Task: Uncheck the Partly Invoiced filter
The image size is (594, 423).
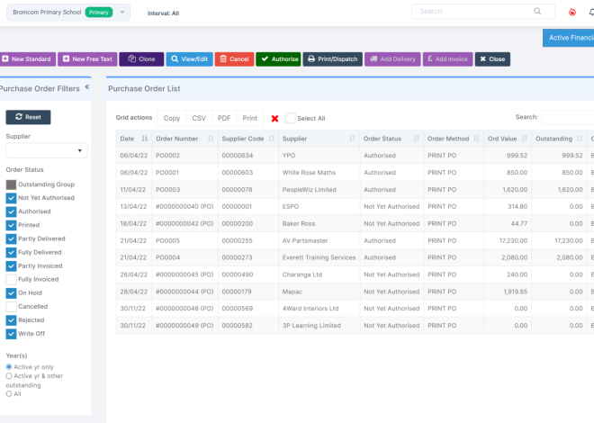Action: [x=11, y=265]
